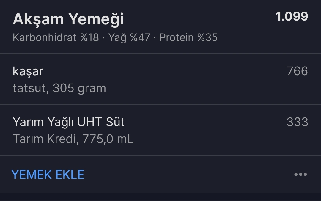Viewport: 321px width, 201px height.
Task: Tap the YEMEK EKLE button
Action: (x=48, y=175)
